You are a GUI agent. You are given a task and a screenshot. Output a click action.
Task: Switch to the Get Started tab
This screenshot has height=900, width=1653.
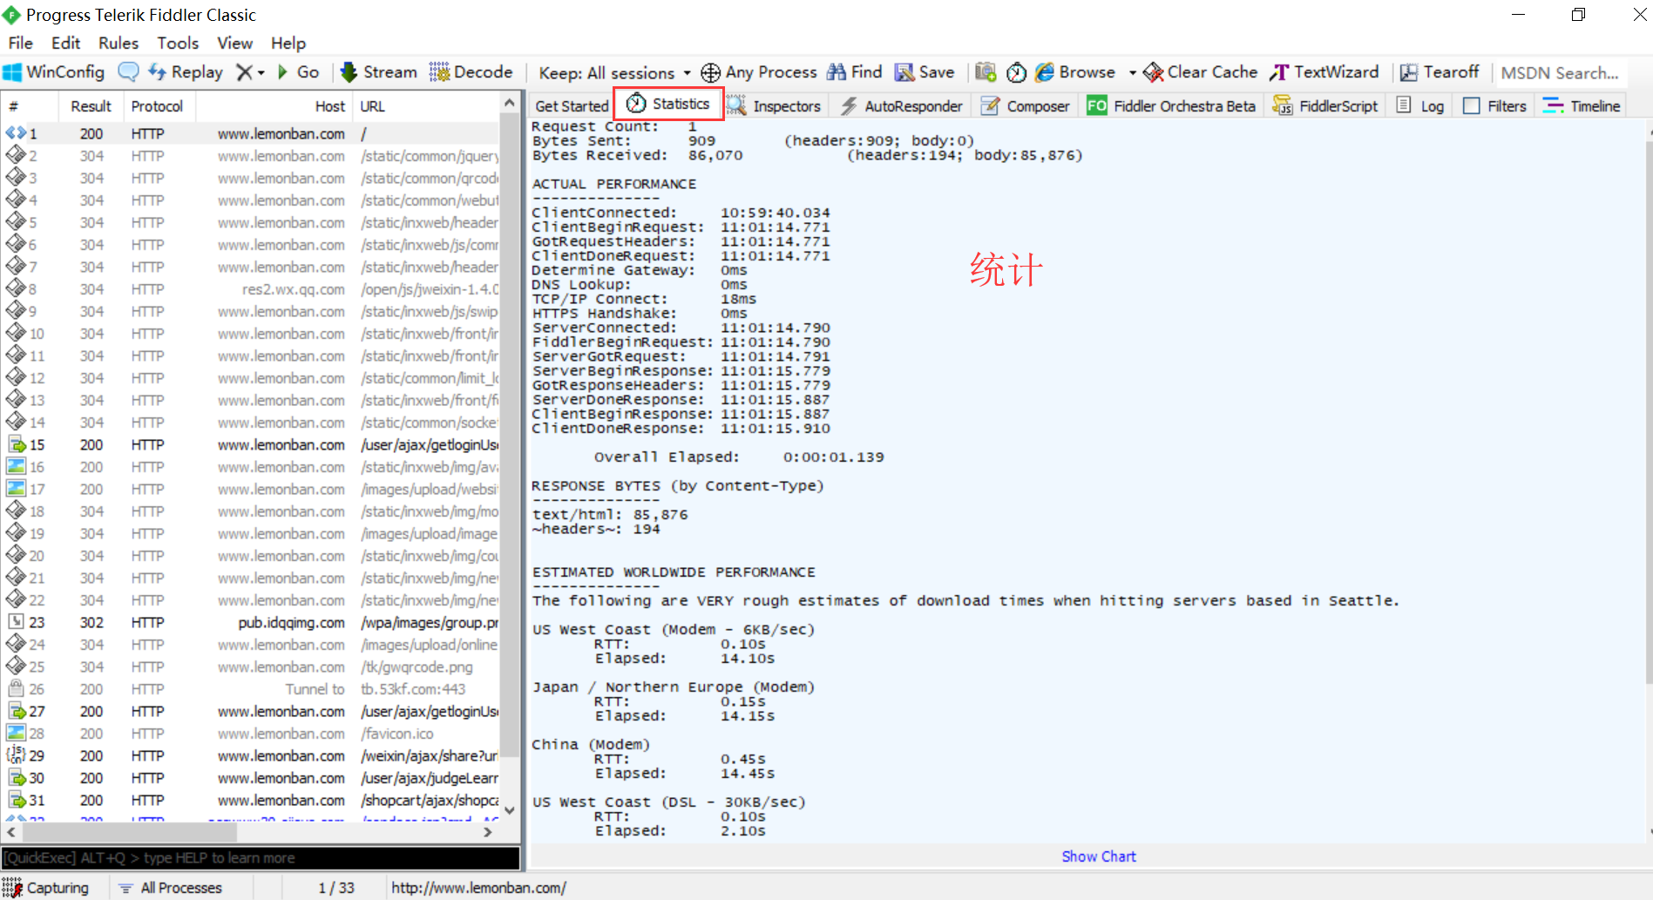572,106
